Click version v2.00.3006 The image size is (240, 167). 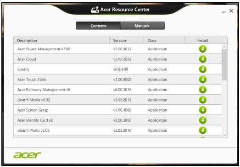click(122, 120)
